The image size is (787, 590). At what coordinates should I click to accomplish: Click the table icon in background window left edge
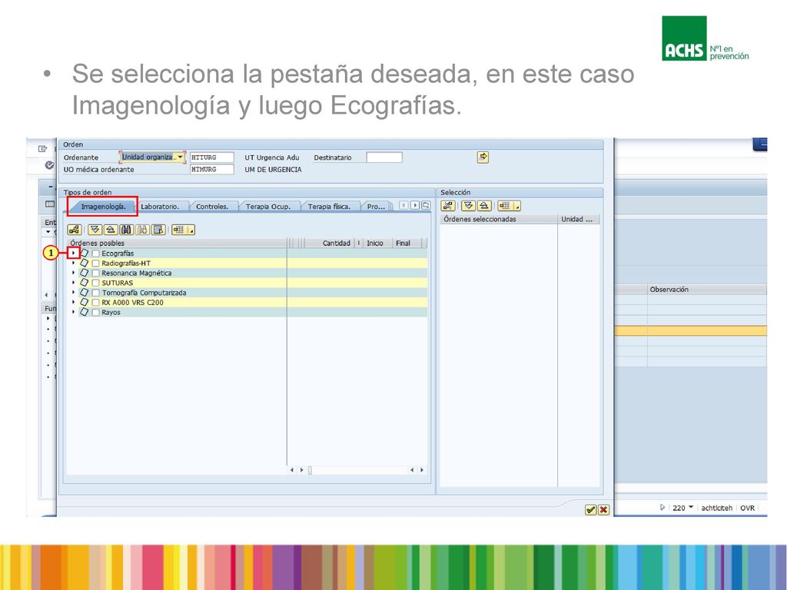(x=50, y=204)
